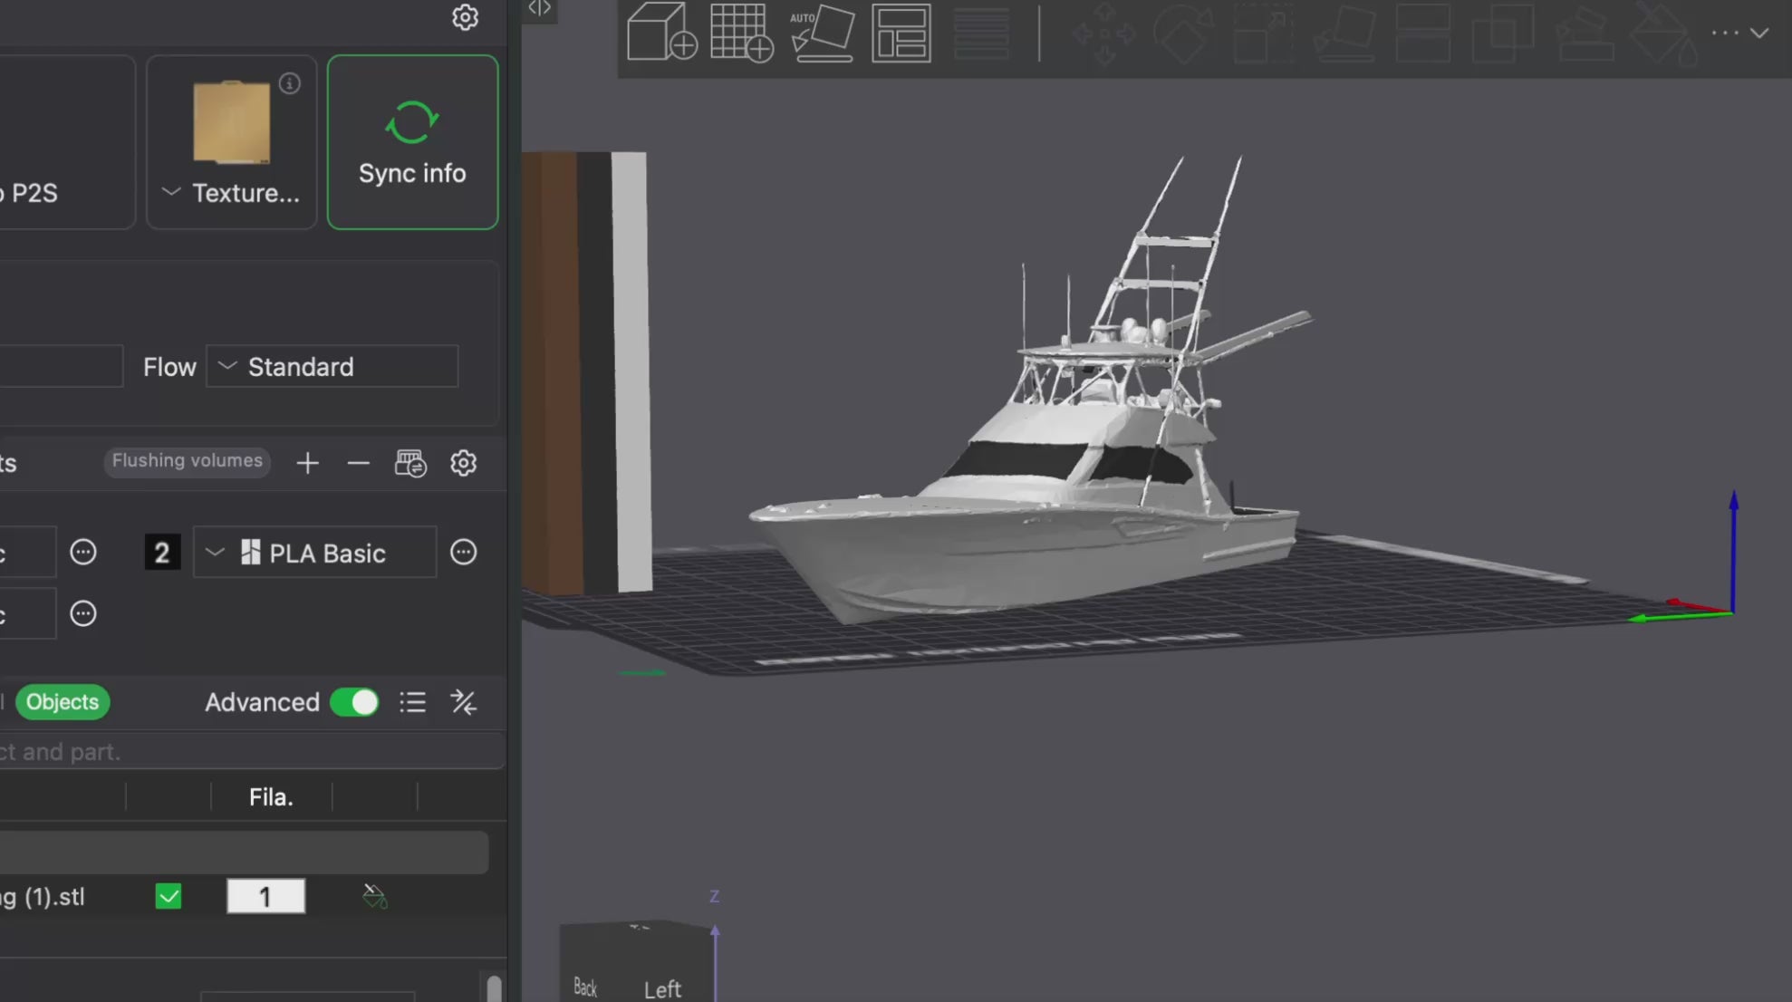Add a filament with plus icon
The image size is (1792, 1002).
coord(307,463)
